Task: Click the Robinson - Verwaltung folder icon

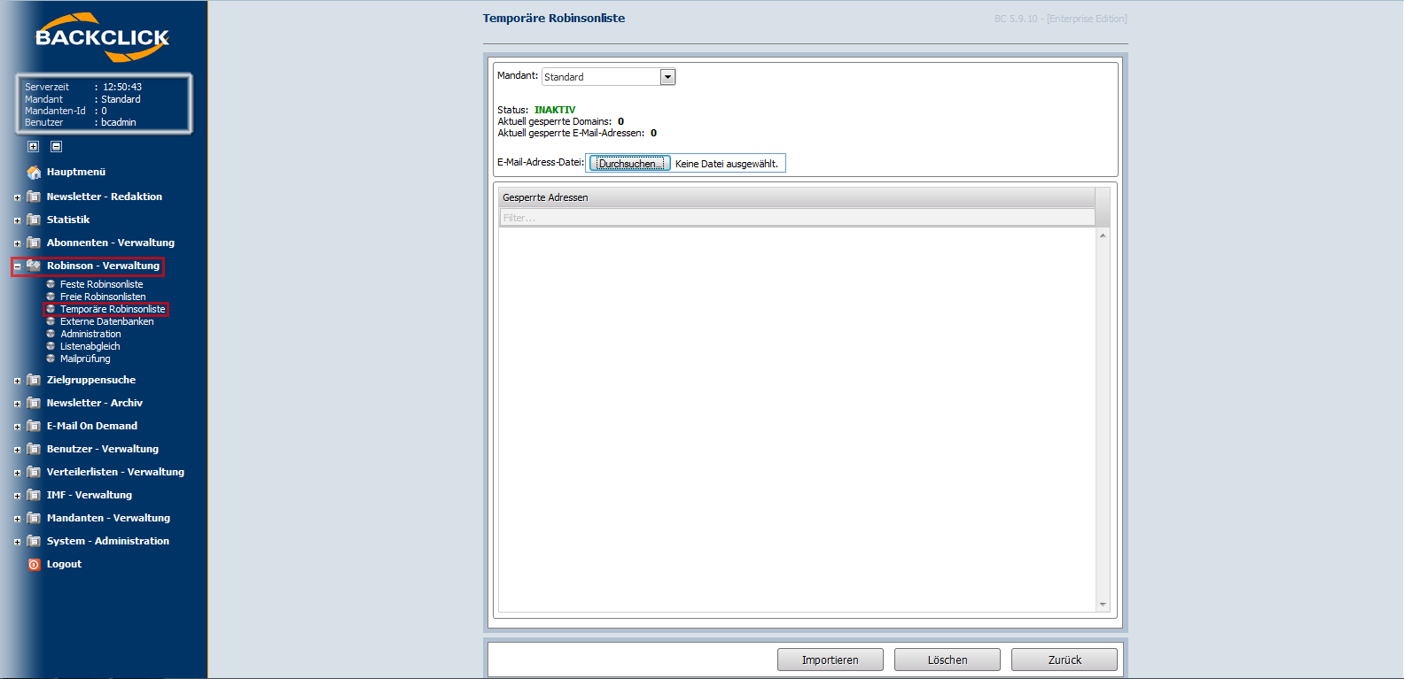Action: [x=34, y=266]
